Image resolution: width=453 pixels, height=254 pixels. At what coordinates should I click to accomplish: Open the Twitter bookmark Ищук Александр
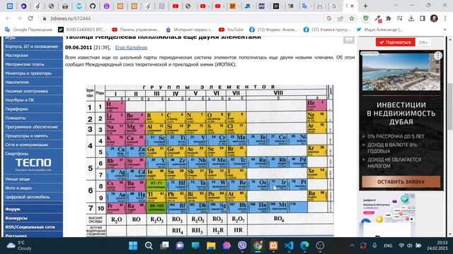click(x=380, y=30)
